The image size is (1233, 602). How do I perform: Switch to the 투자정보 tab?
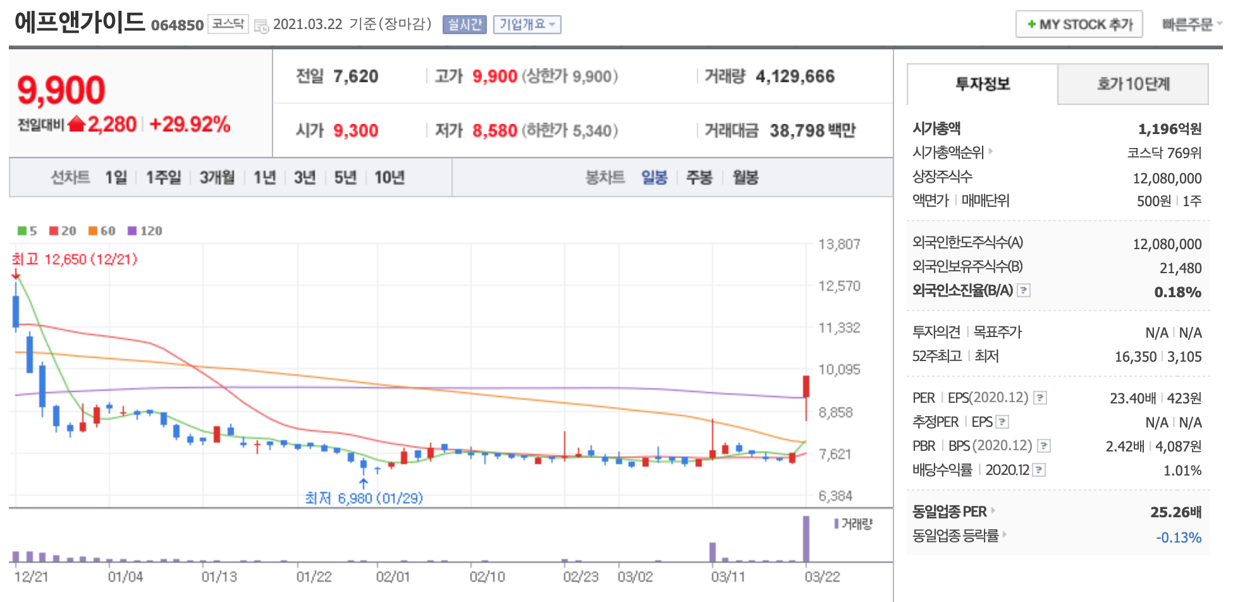click(x=983, y=84)
